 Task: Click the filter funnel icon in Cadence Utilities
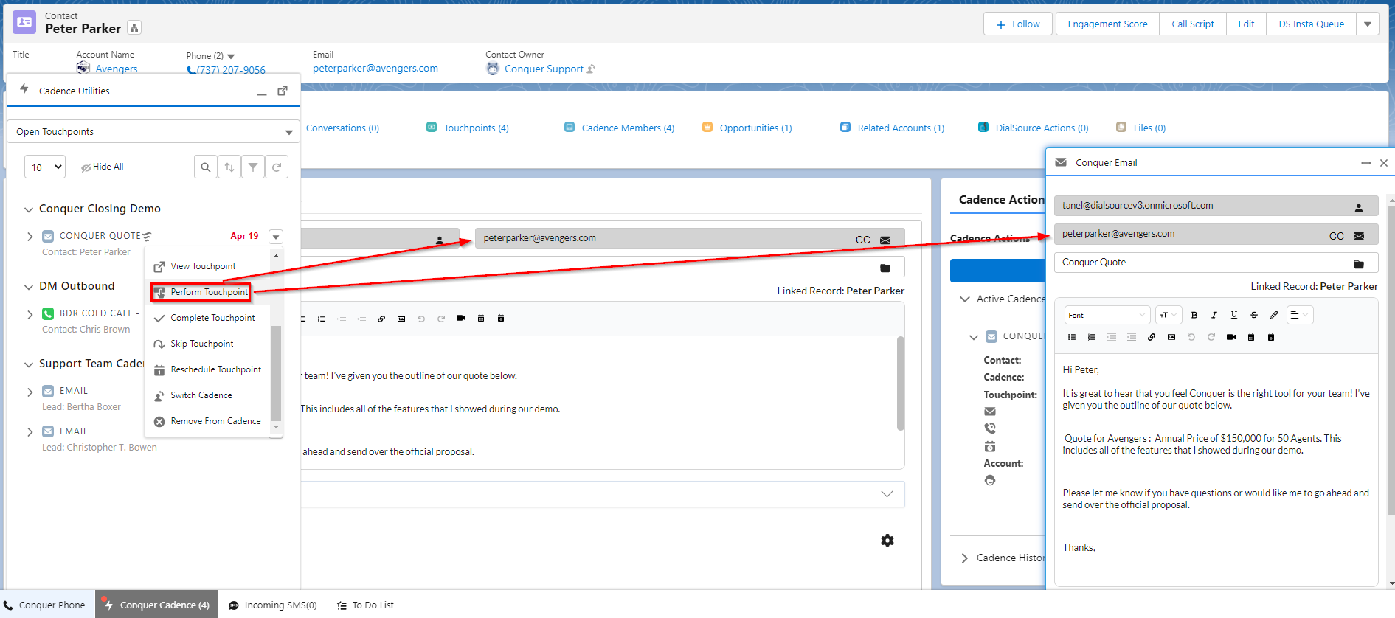click(x=253, y=167)
